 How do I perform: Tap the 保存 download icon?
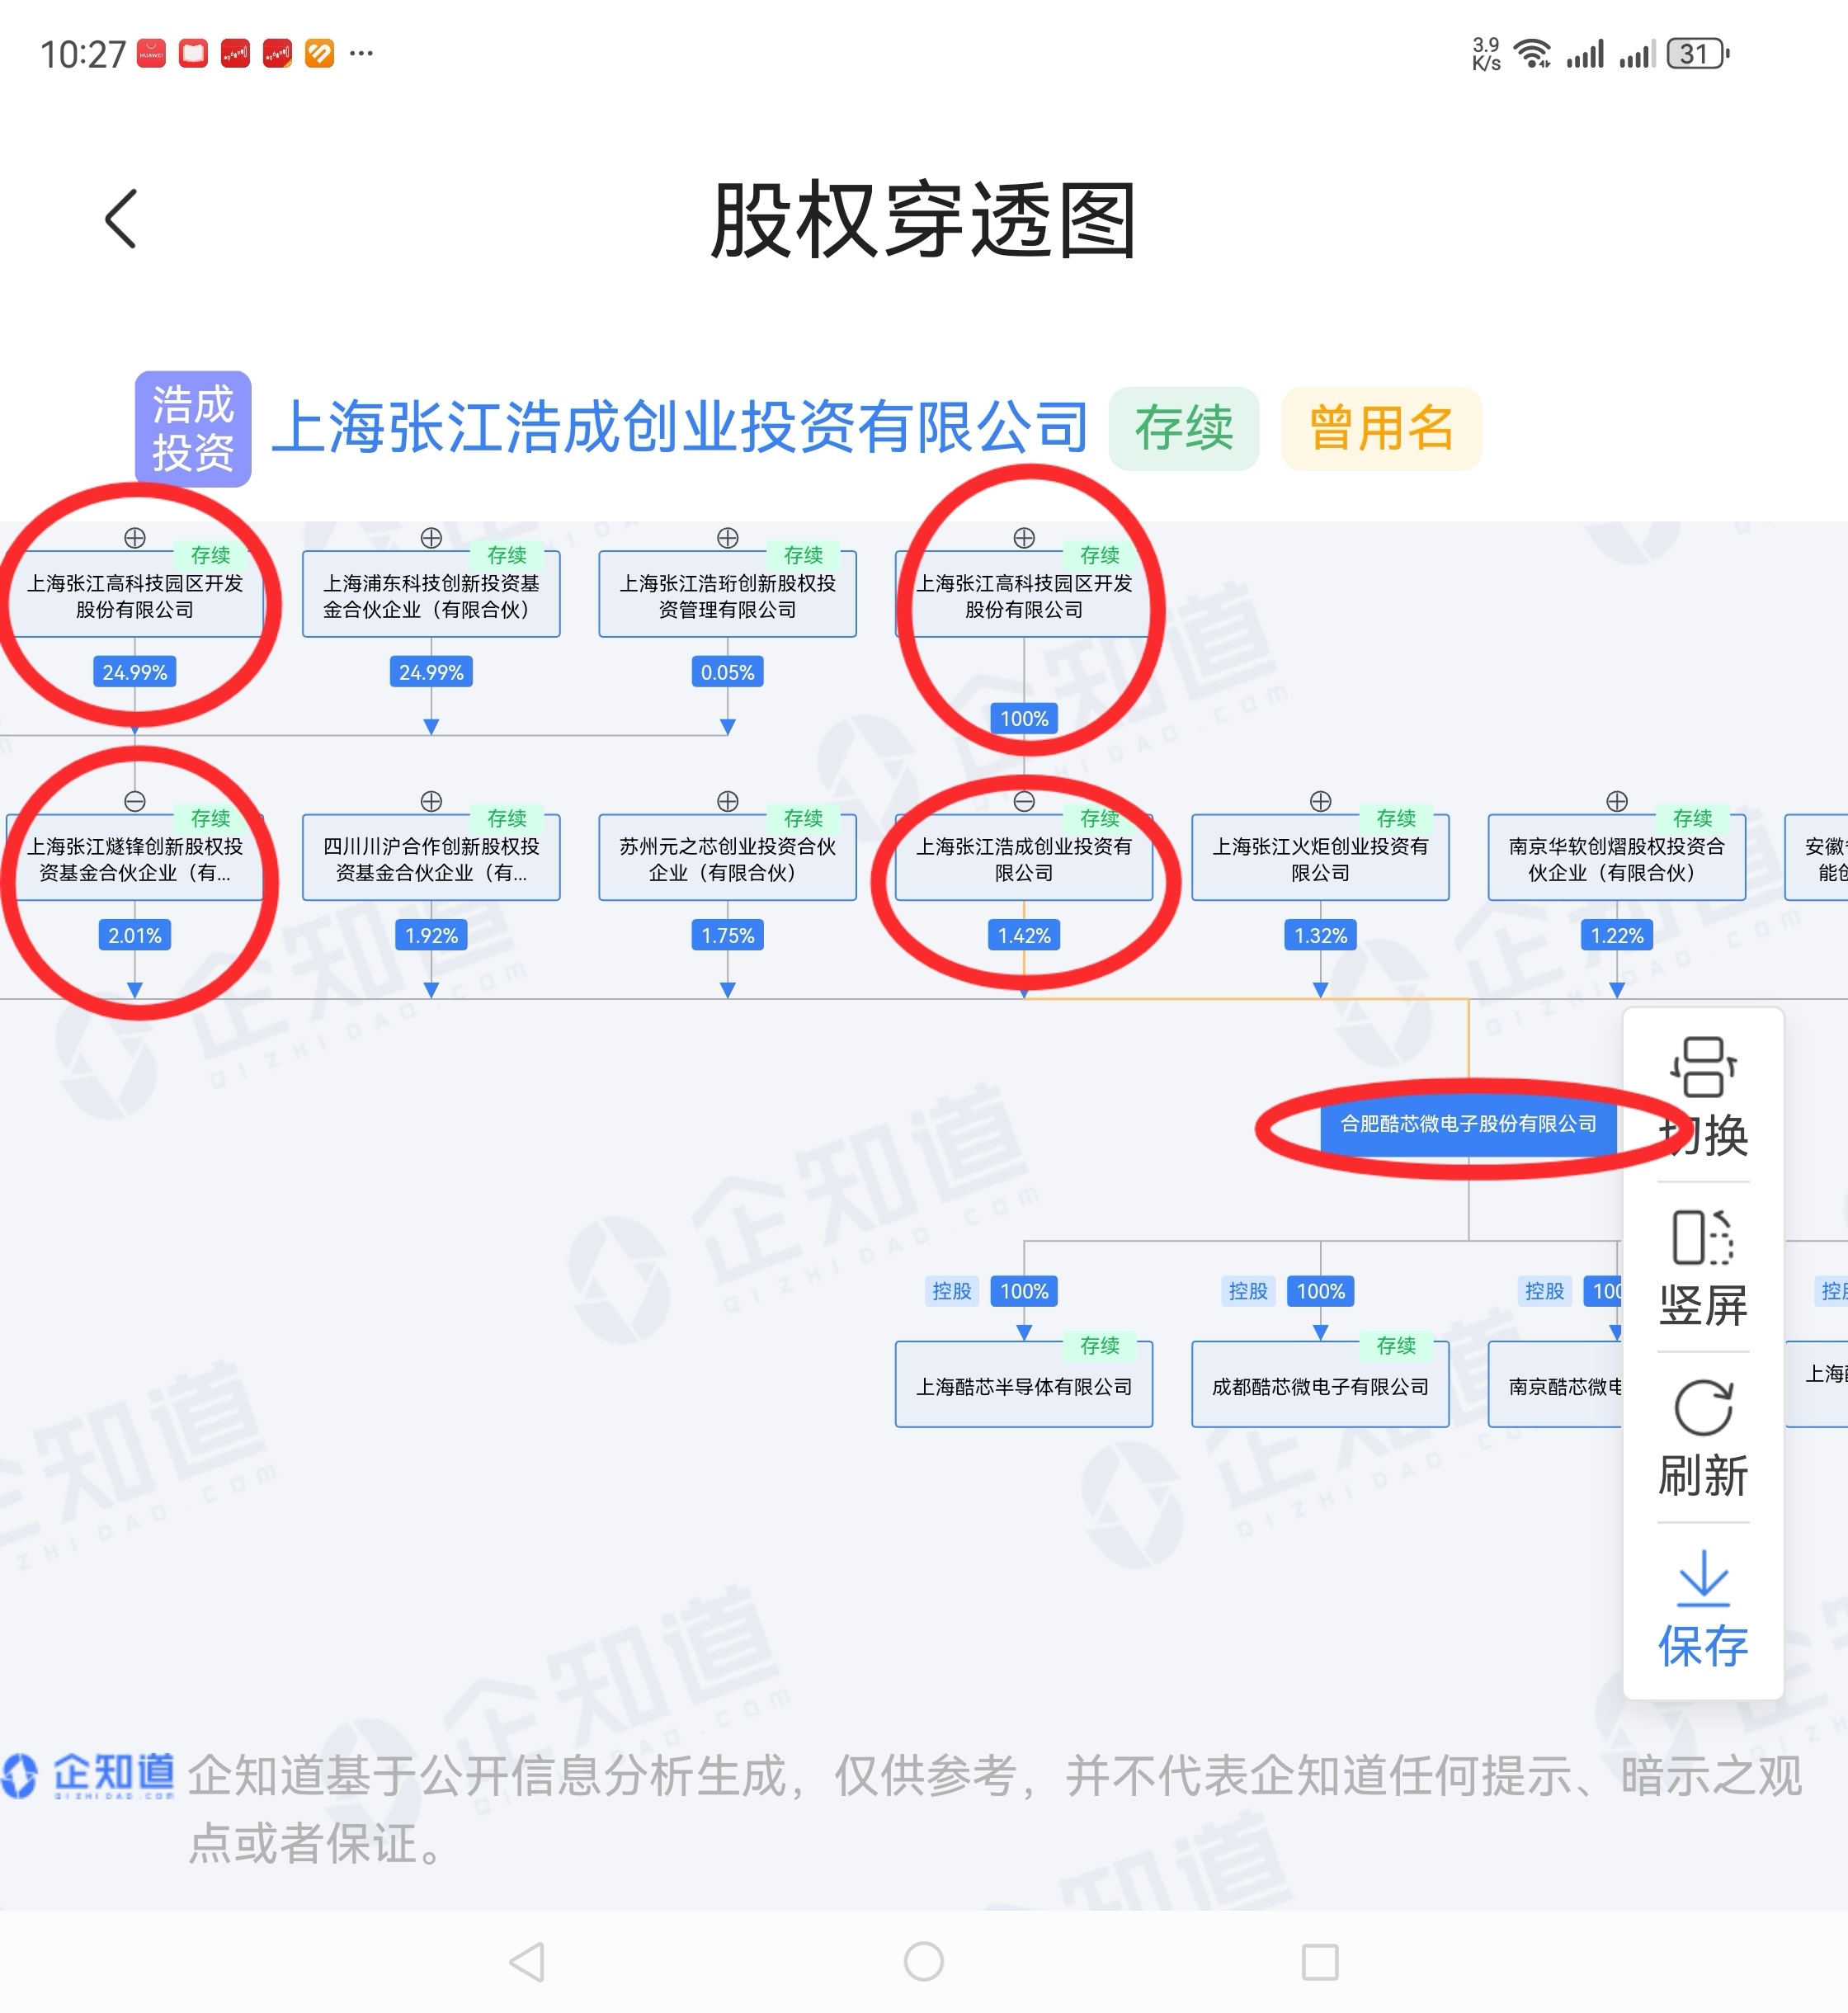(1702, 1578)
